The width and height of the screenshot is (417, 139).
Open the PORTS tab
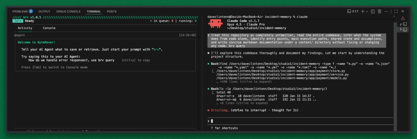[x=112, y=11]
